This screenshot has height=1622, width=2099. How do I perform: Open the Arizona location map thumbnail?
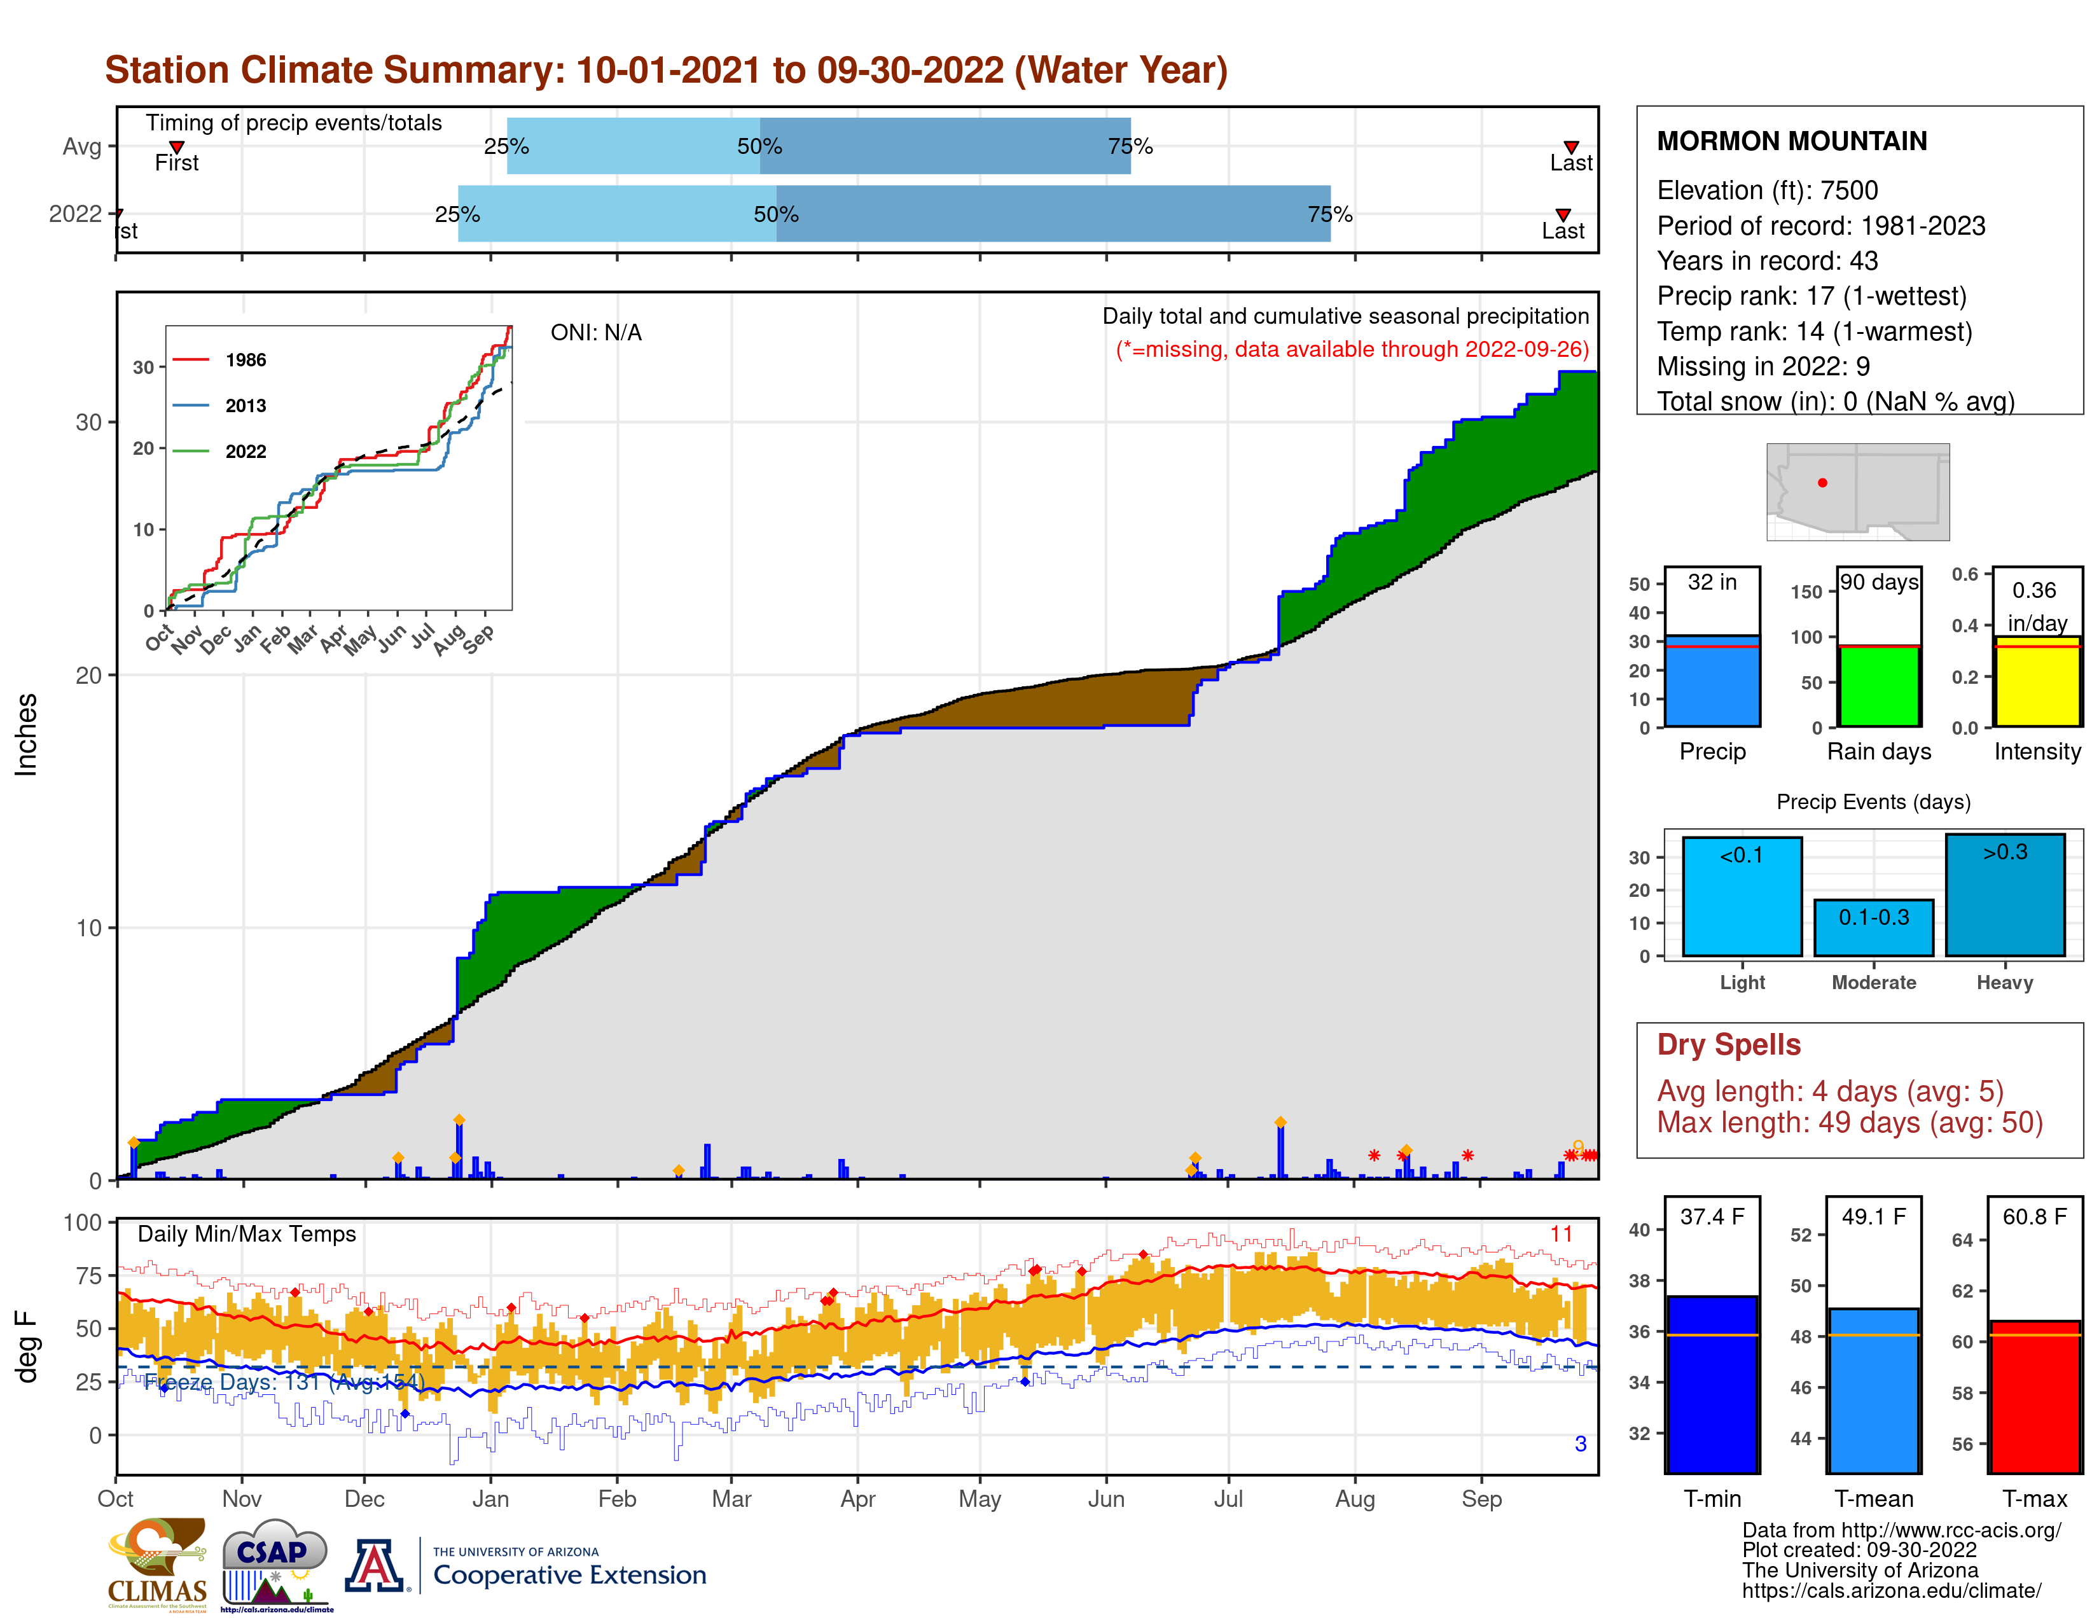[x=1858, y=491]
